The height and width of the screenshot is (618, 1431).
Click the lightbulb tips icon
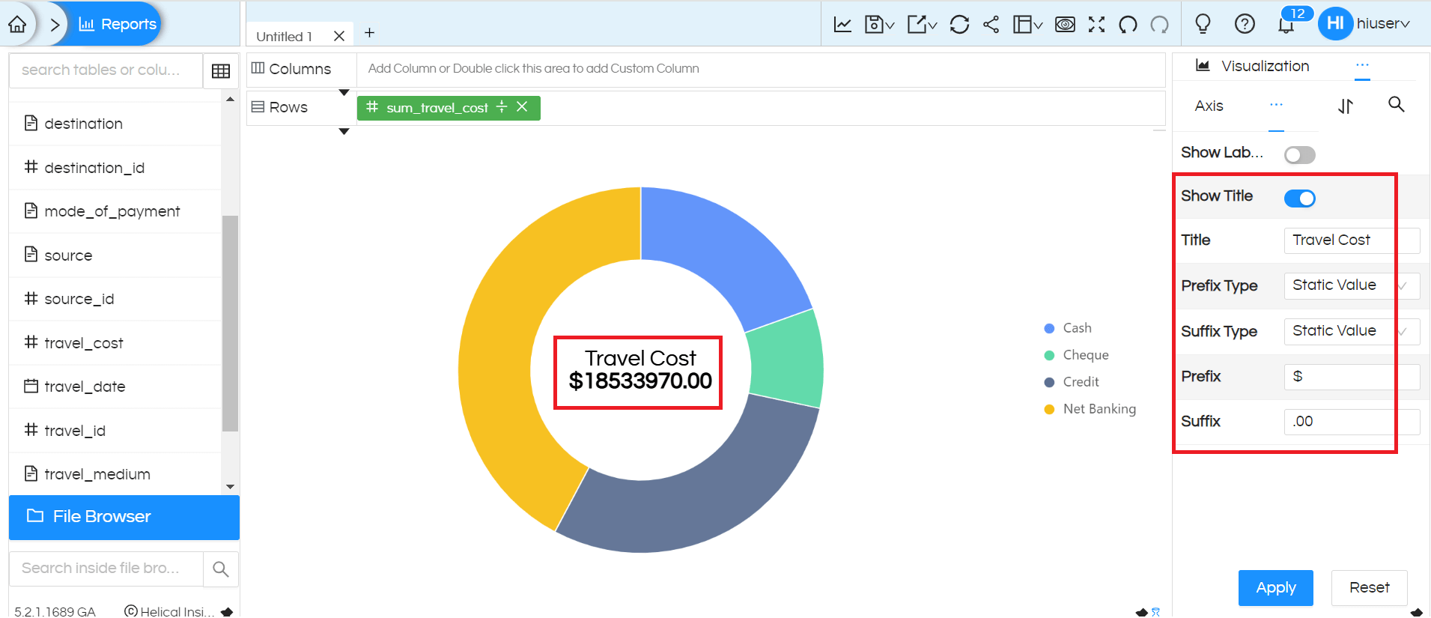click(x=1203, y=24)
